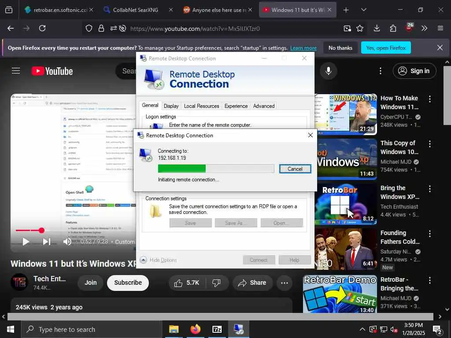451x338 pixels.
Task: Select the General tab
Action: (150, 105)
